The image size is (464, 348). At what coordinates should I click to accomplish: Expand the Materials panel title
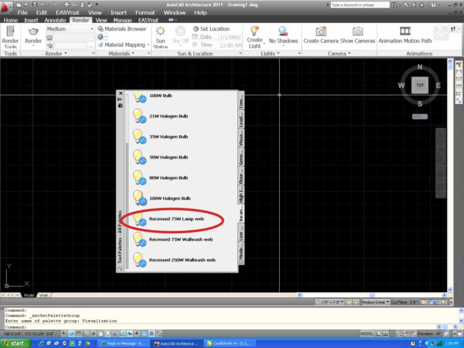pyautogui.click(x=121, y=54)
